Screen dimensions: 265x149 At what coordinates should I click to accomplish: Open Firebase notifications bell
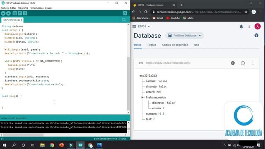241,26
